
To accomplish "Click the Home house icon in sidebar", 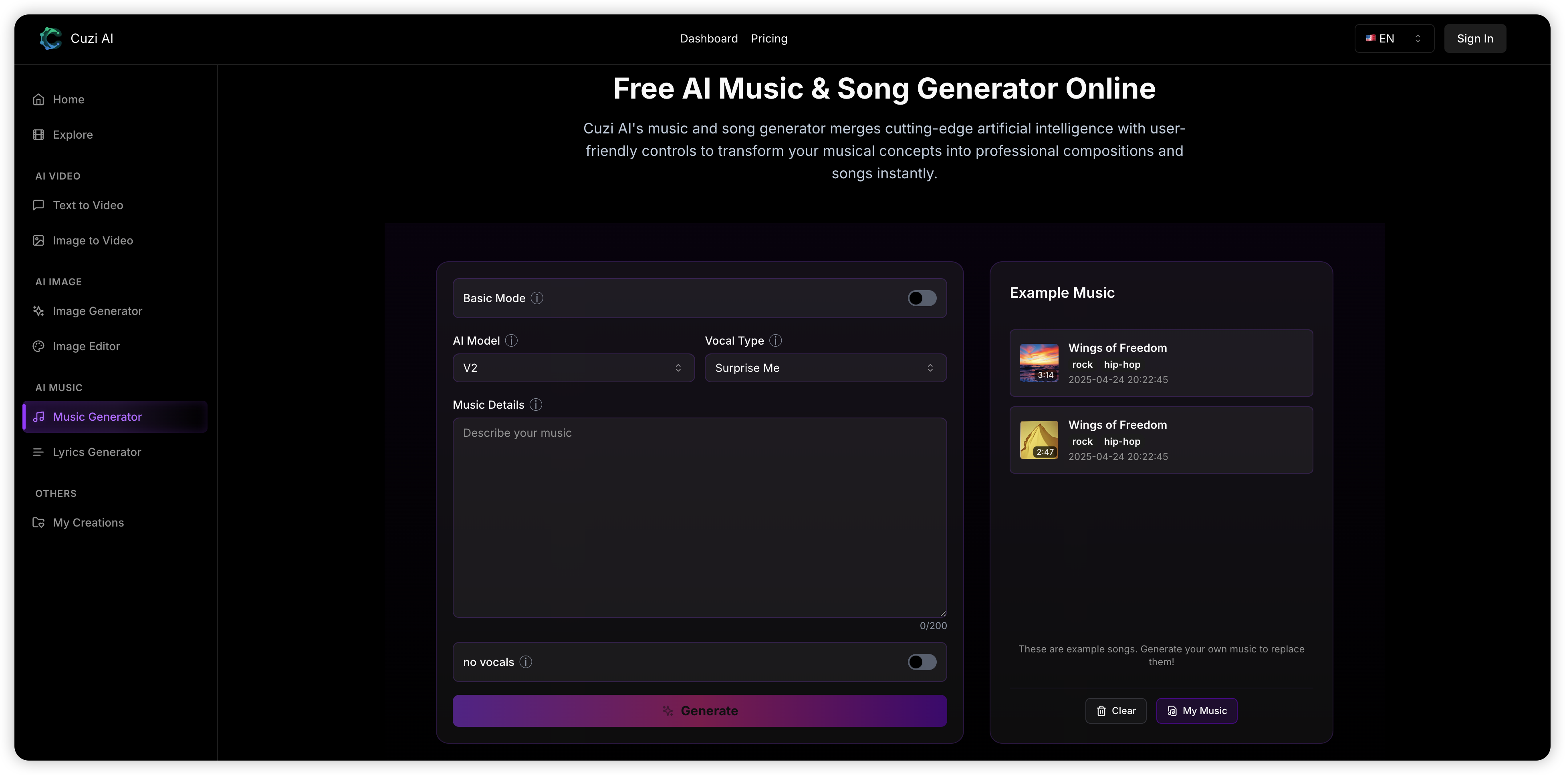I will 38,100.
